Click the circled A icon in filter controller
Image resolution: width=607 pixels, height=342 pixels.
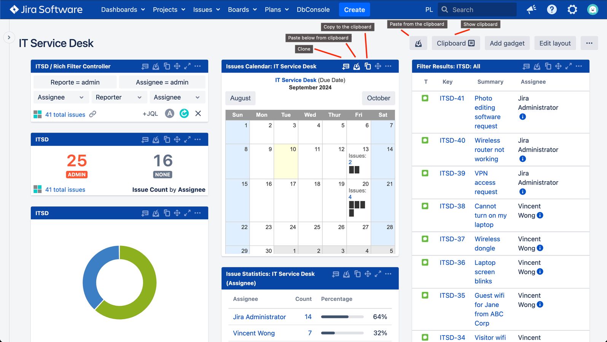coord(170,113)
